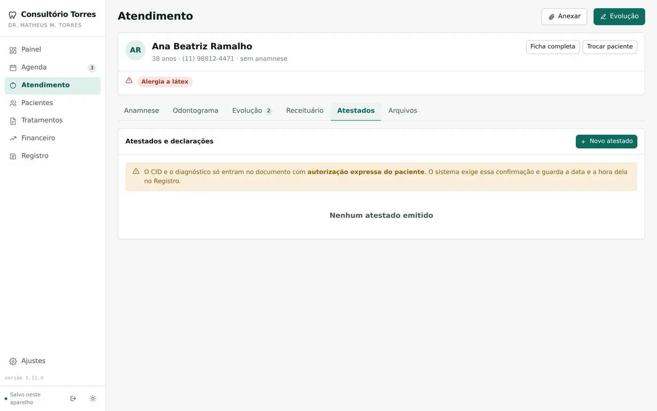This screenshot has height=411, width=657.
Task: Click the Painel dashboard icon
Action: click(13, 50)
